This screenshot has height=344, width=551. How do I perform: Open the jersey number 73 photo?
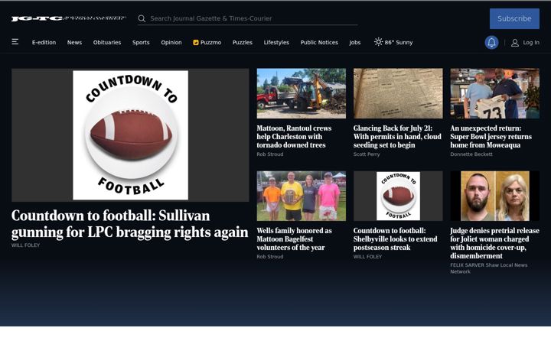[x=495, y=93]
